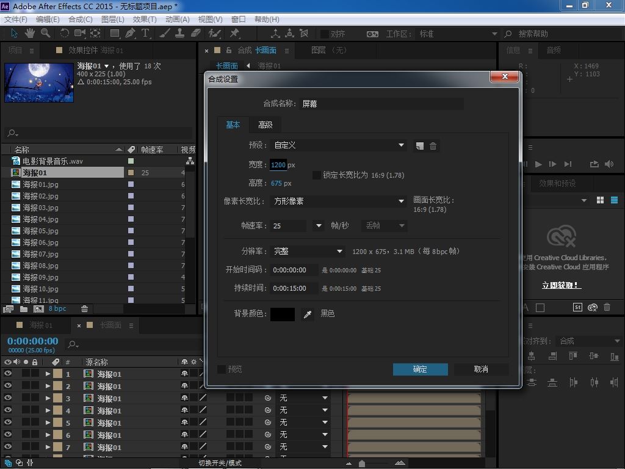The image size is (625, 469).
Task: Hide layer 1 海报01 with eye toggle
Action: (x=7, y=374)
